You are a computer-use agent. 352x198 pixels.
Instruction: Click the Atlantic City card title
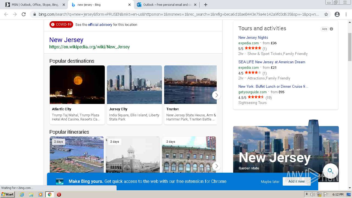62,109
